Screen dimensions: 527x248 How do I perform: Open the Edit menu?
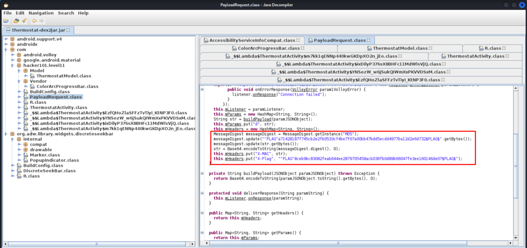20,13
